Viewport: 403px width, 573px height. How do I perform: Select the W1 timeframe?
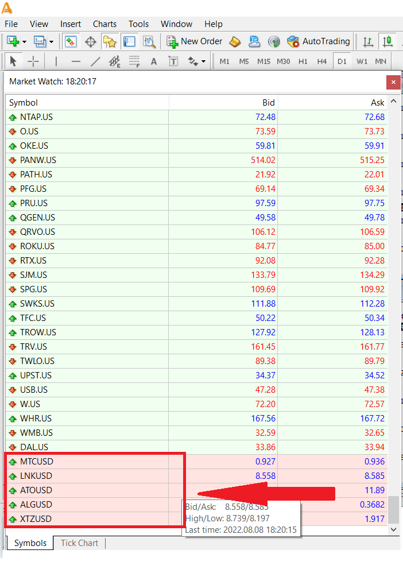[x=362, y=61]
